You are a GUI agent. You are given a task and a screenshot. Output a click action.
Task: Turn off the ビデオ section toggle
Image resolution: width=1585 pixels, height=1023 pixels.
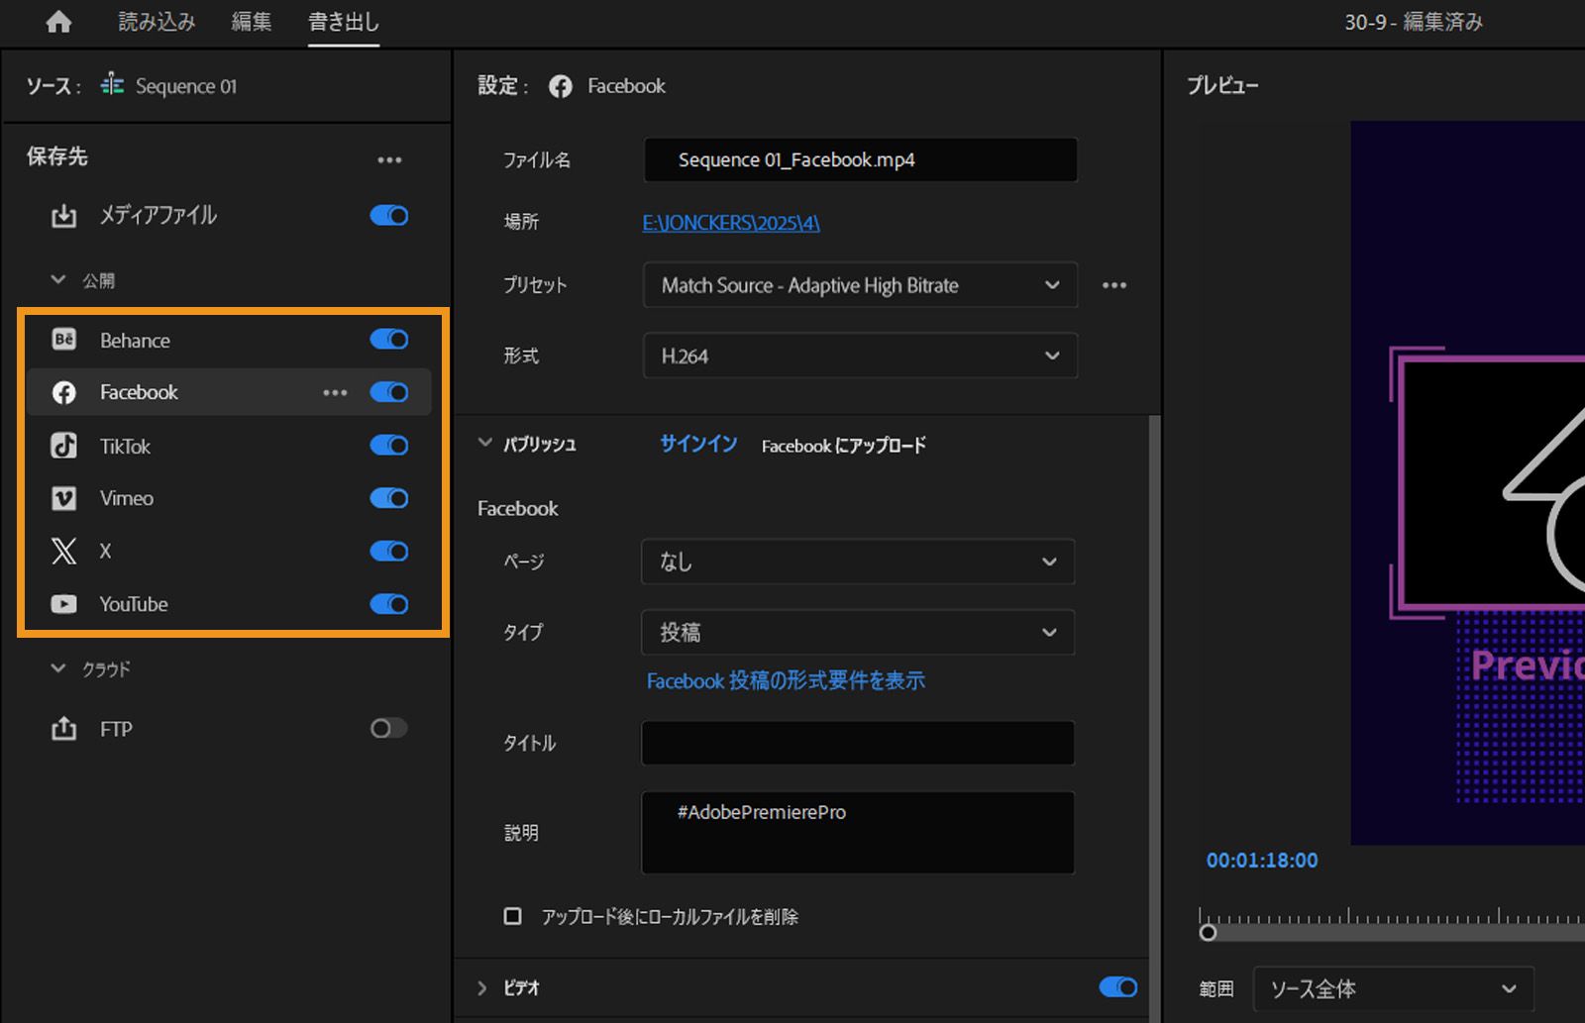(x=1117, y=987)
